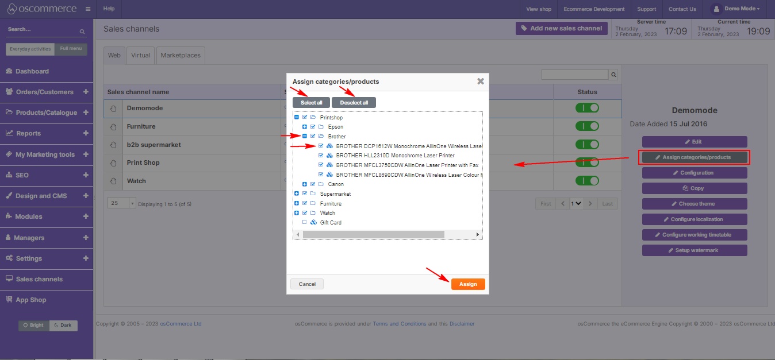Click the BROTHER HLL2310D product icon
The width and height of the screenshot is (775, 360).
329,156
